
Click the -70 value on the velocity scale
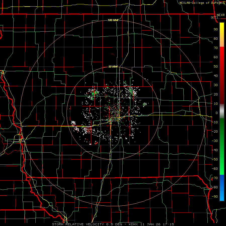point(215,178)
